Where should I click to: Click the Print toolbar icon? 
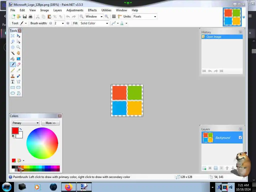pyautogui.click(x=30, y=16)
